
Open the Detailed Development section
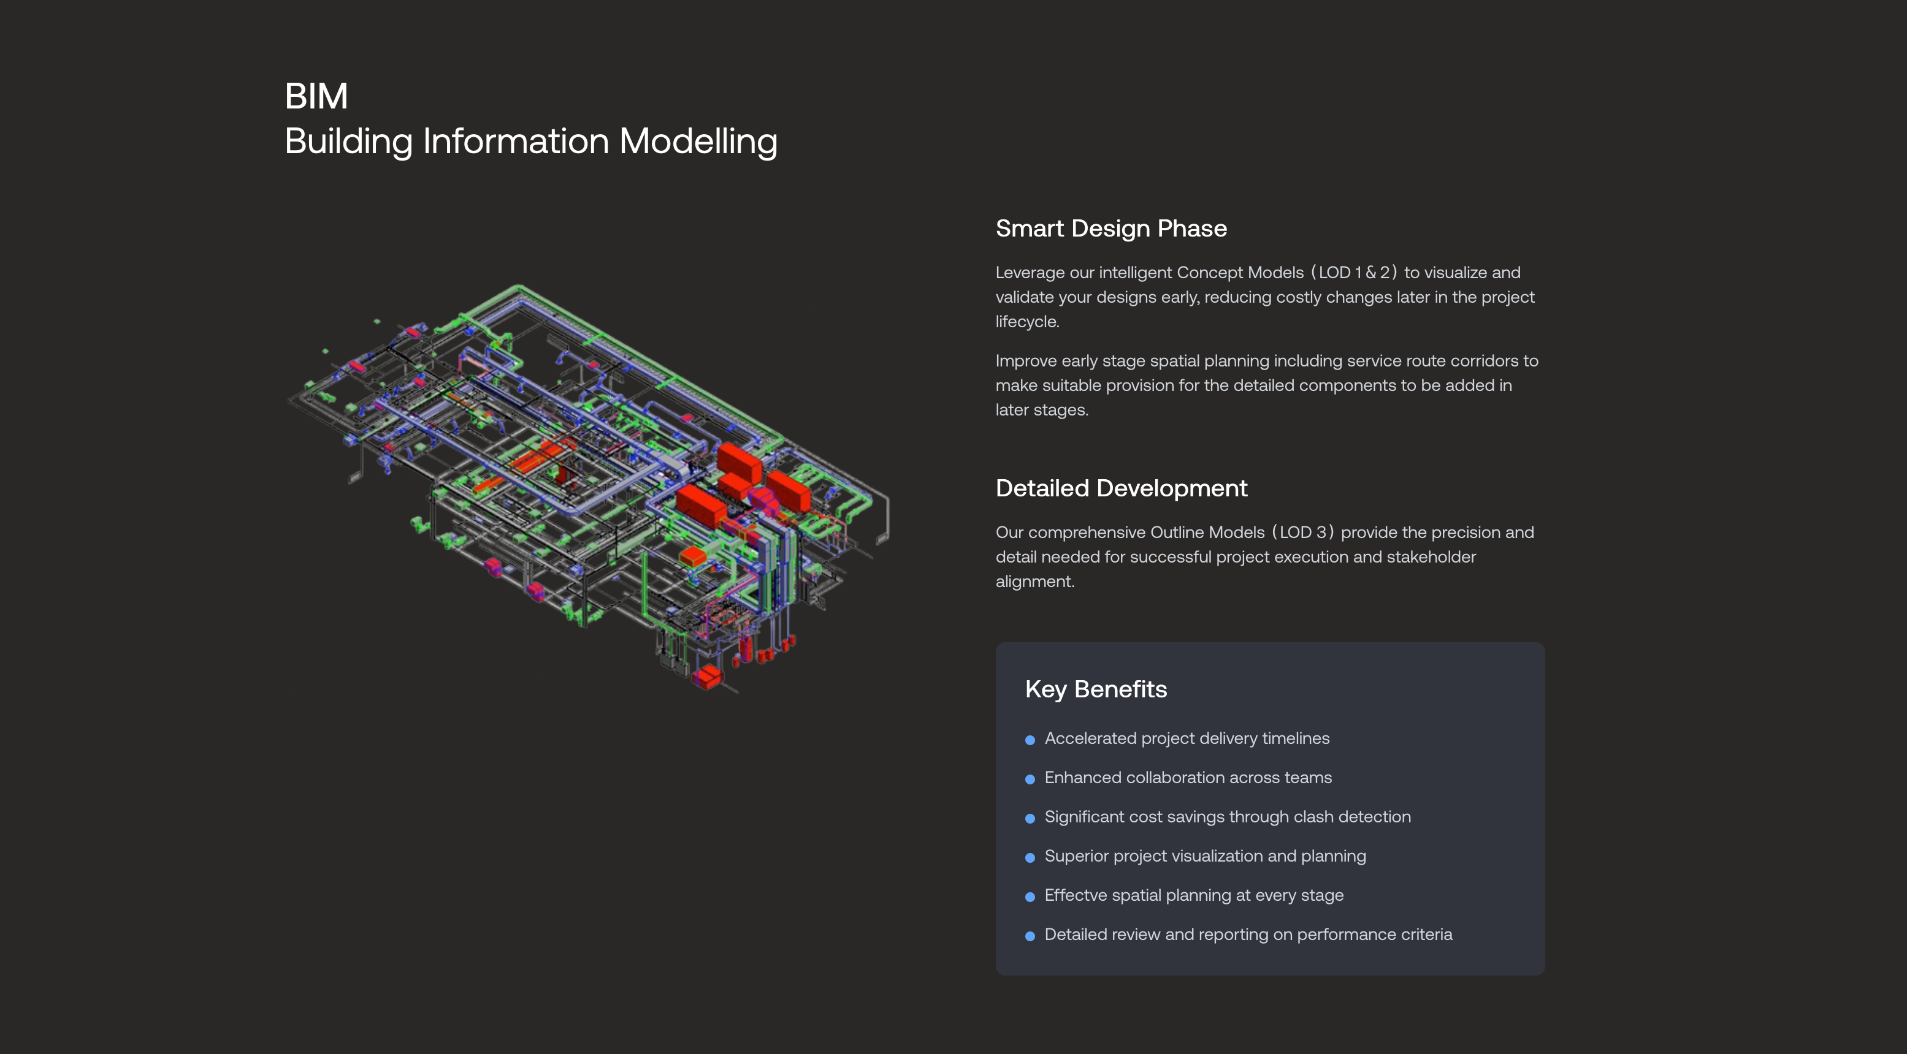(1122, 488)
